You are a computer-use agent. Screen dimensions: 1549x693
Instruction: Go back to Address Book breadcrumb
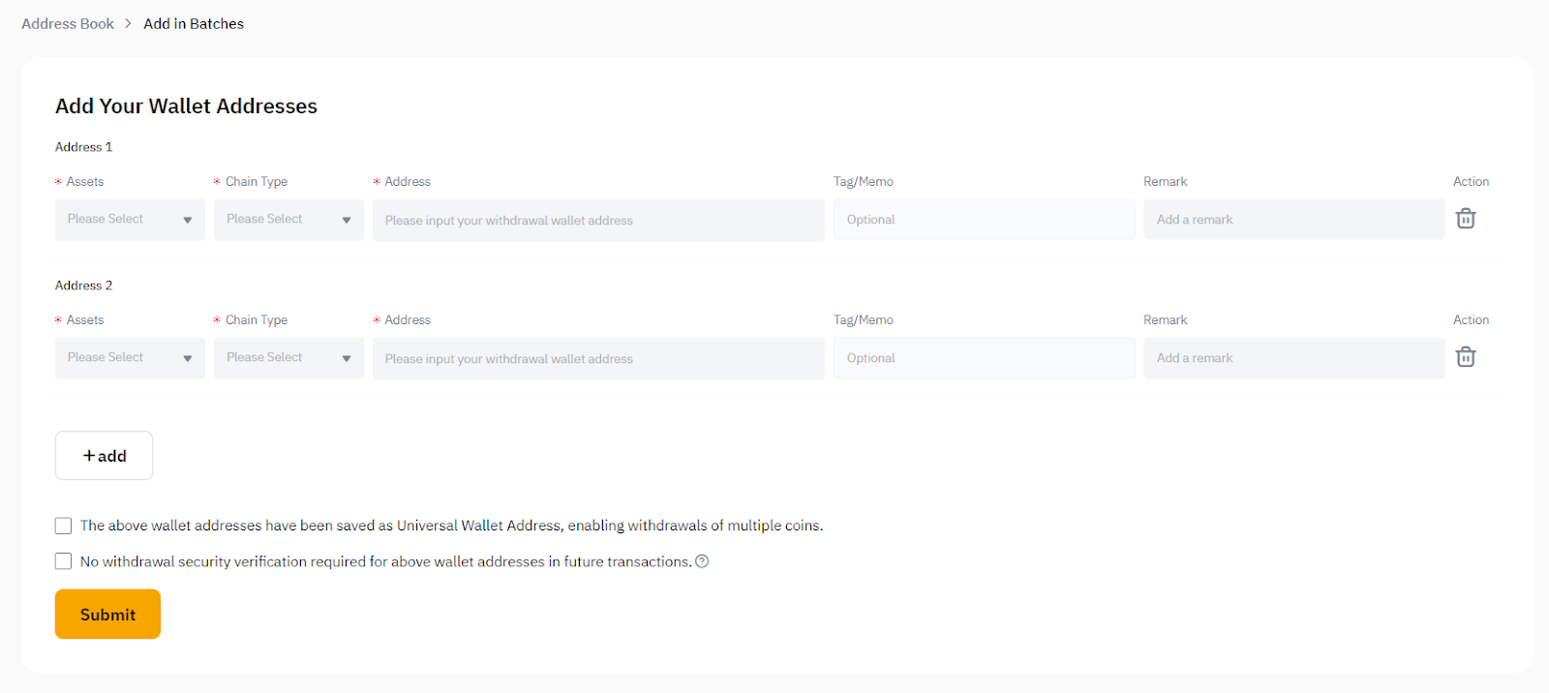[68, 23]
